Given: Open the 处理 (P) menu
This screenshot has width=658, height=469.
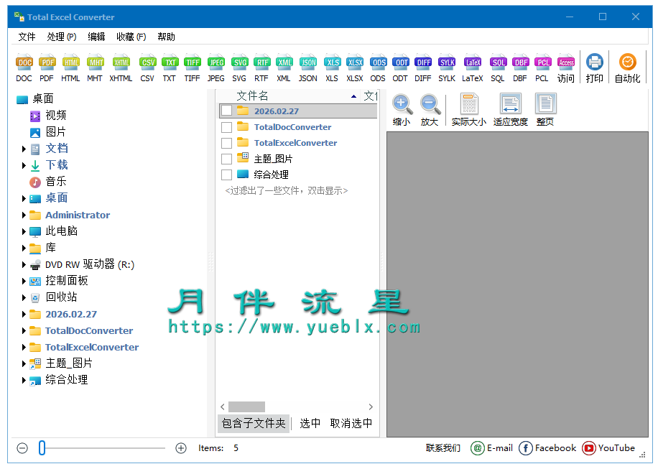Looking at the screenshot, I should (62, 37).
